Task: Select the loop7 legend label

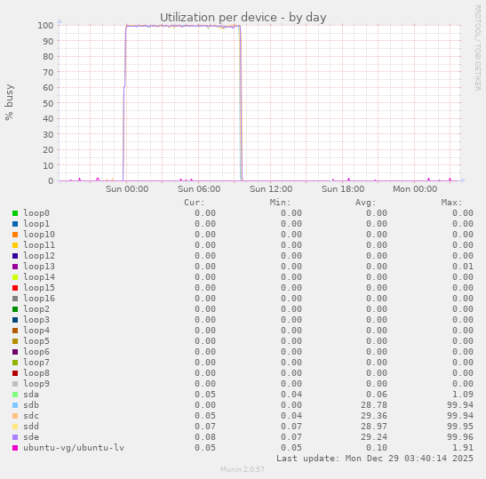Action: pyautogui.click(x=36, y=363)
